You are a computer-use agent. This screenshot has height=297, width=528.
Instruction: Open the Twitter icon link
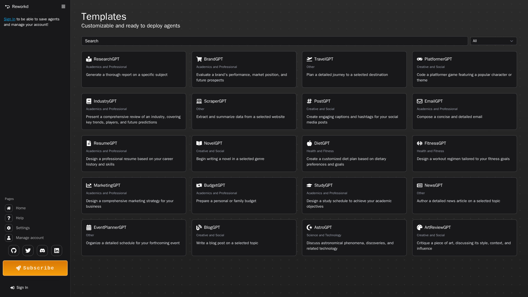tap(28, 251)
